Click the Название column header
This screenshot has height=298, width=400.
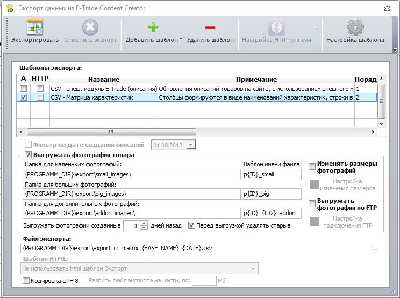[104, 80]
